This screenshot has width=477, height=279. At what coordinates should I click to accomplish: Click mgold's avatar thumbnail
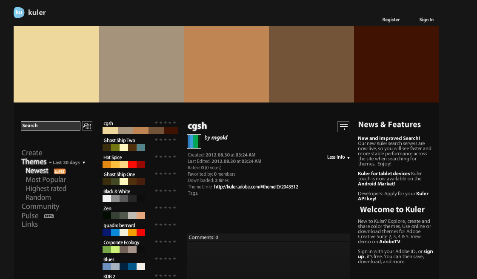(194, 142)
